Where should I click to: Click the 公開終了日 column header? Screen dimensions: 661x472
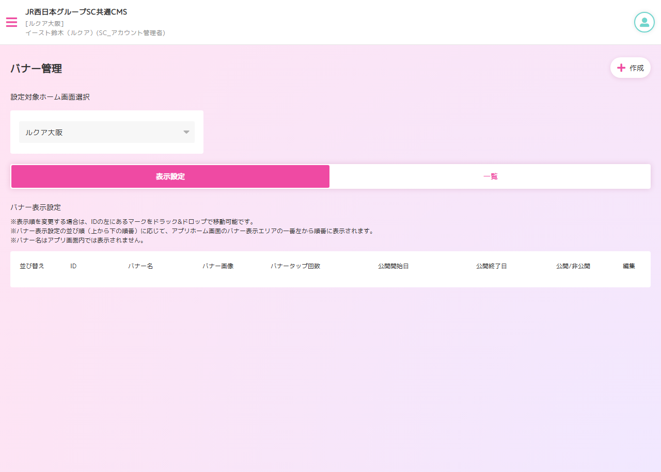pyautogui.click(x=492, y=266)
